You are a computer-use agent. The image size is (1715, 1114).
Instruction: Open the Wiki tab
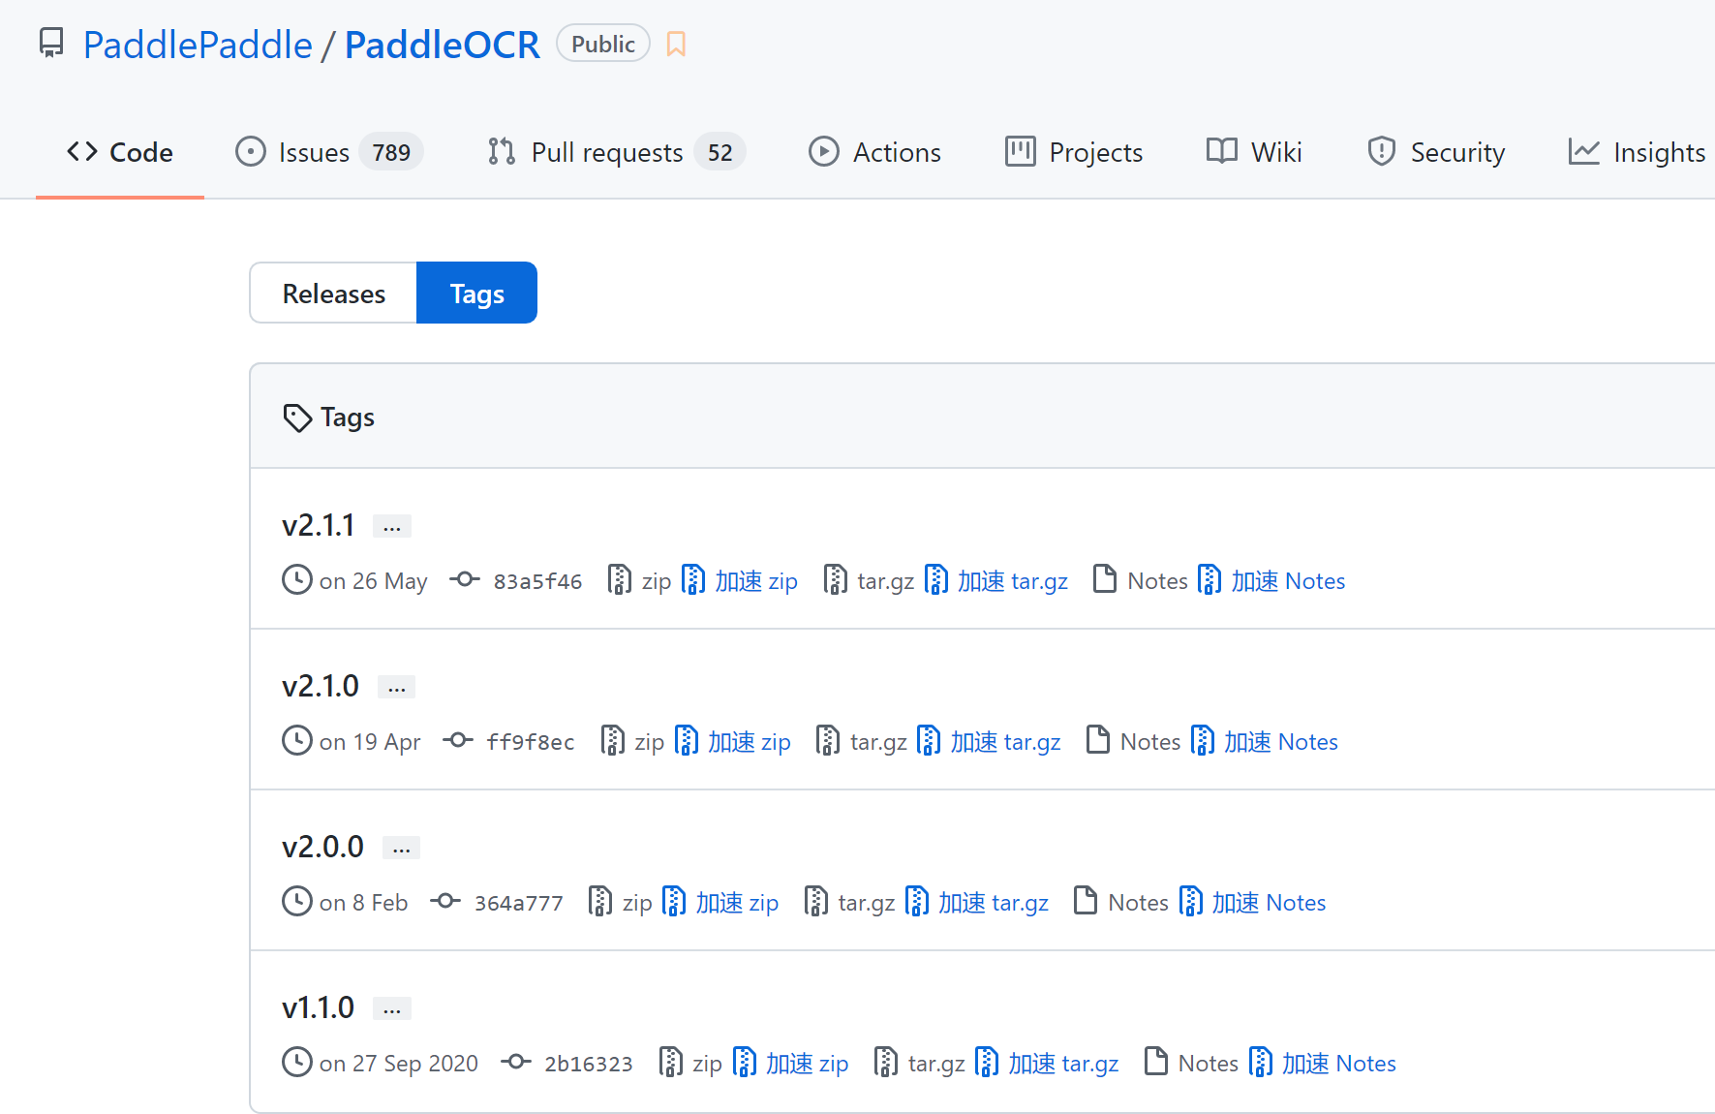(1254, 152)
